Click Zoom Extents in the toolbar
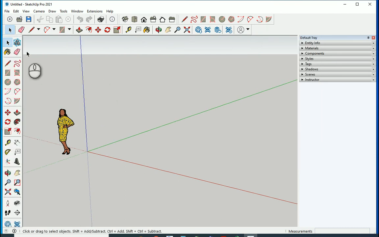This screenshot has width=379, height=237. [x=187, y=30]
